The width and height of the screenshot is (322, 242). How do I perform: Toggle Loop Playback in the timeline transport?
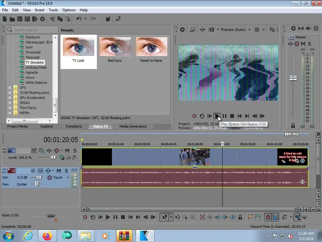pos(93,217)
